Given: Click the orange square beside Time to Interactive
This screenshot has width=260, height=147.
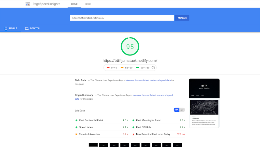Looking at the screenshot, I should point(77,134).
